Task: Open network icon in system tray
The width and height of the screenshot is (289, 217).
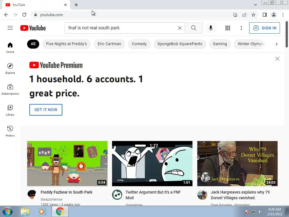Action: click(x=254, y=212)
